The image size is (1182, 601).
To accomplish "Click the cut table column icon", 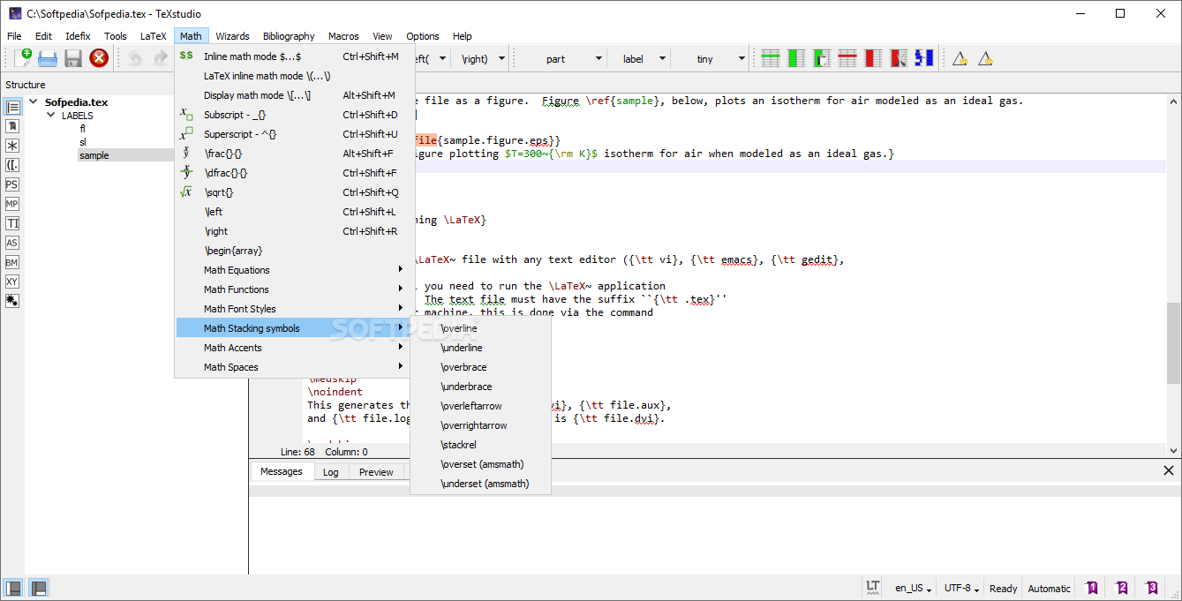I will [x=899, y=58].
